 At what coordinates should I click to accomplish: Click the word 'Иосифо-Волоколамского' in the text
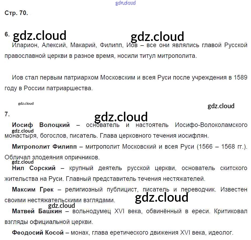click(x=211, y=125)
